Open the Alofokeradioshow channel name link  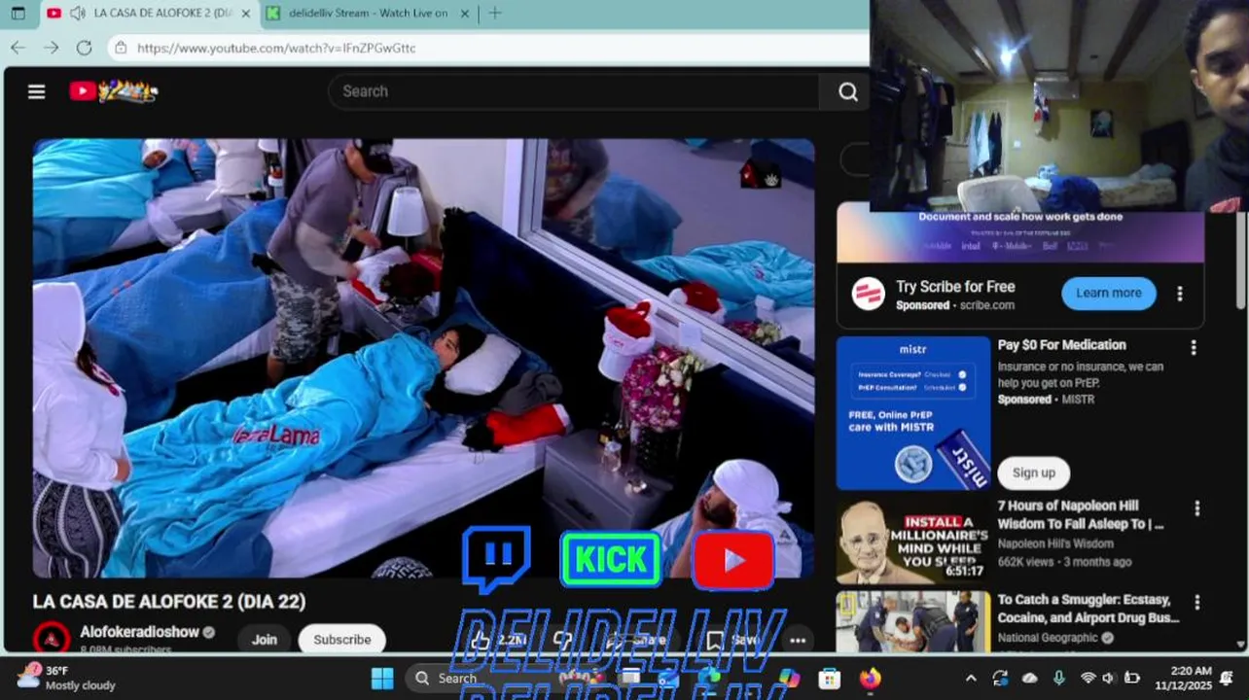pos(140,632)
